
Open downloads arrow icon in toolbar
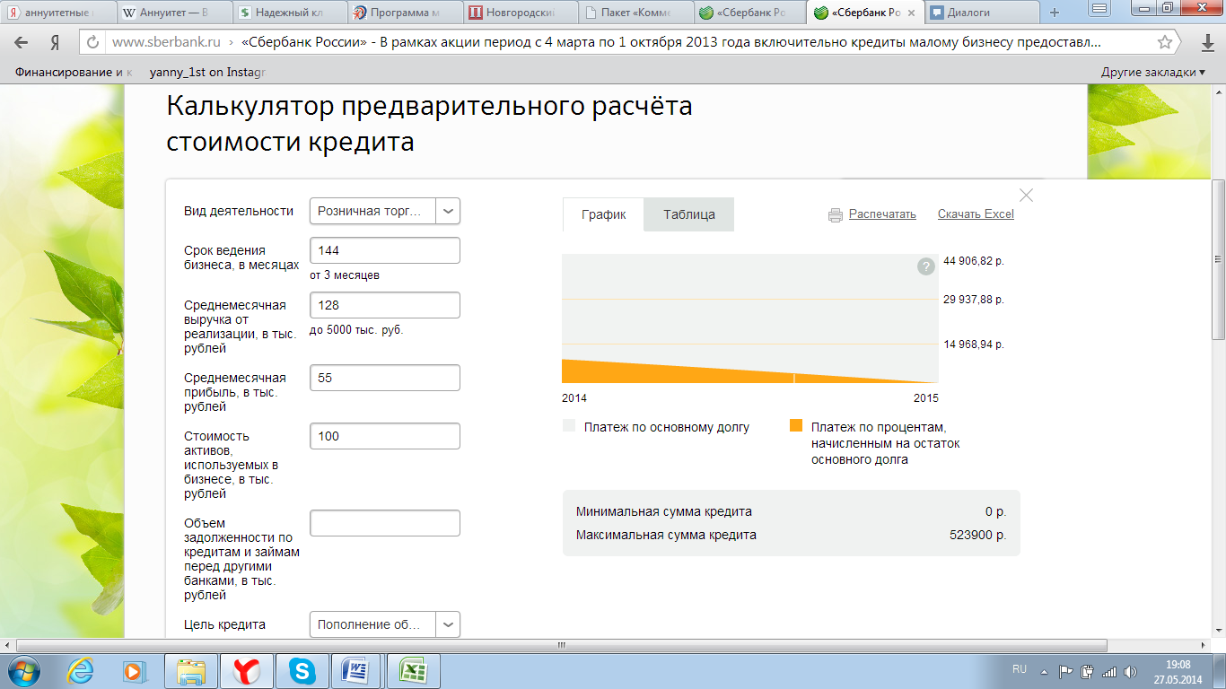pyautogui.click(x=1207, y=42)
